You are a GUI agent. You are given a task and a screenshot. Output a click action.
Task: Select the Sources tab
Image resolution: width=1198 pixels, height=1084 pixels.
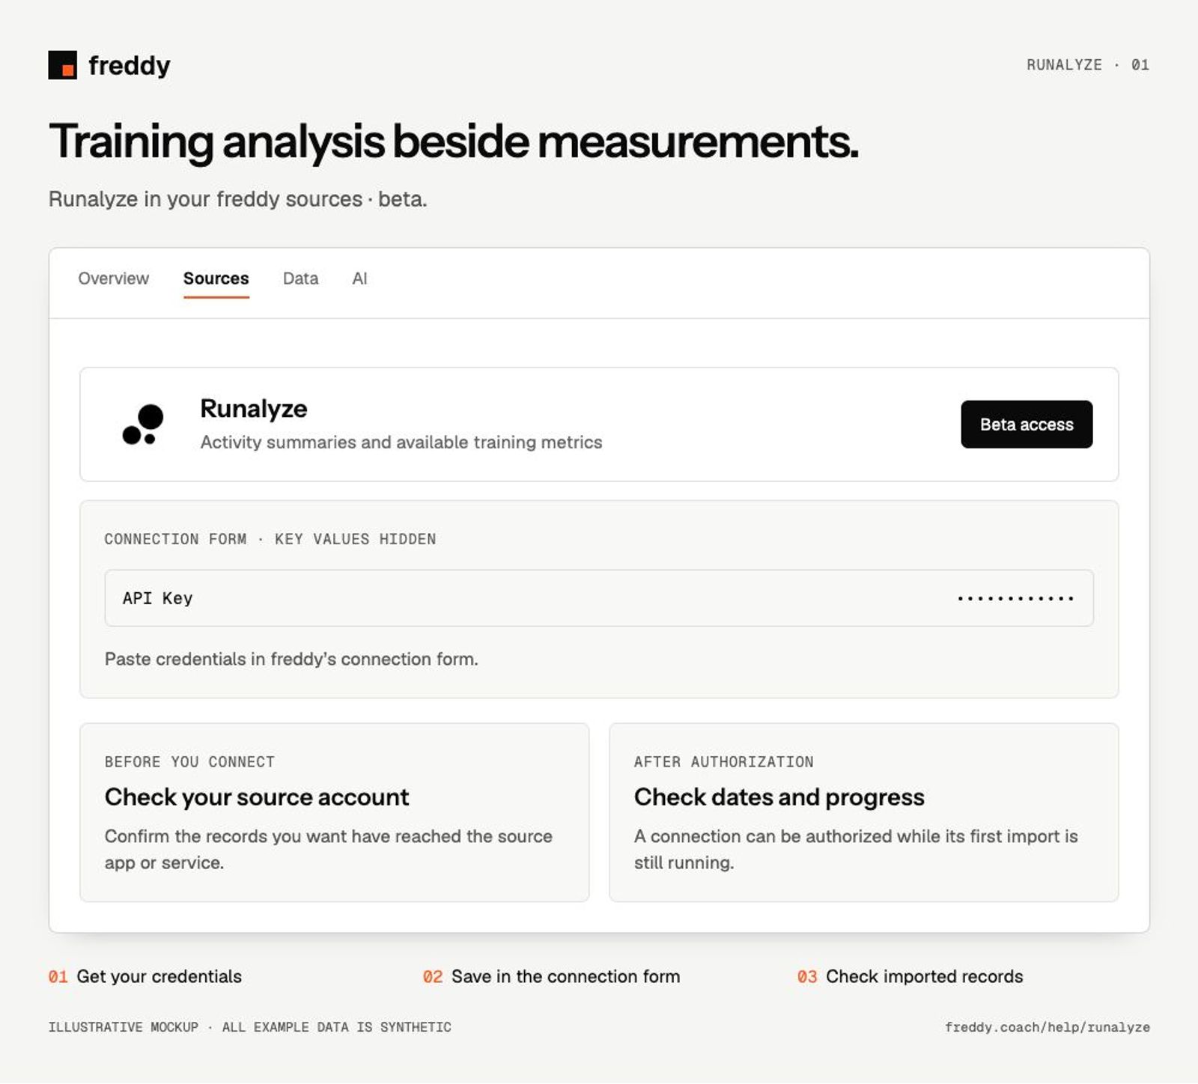216,278
